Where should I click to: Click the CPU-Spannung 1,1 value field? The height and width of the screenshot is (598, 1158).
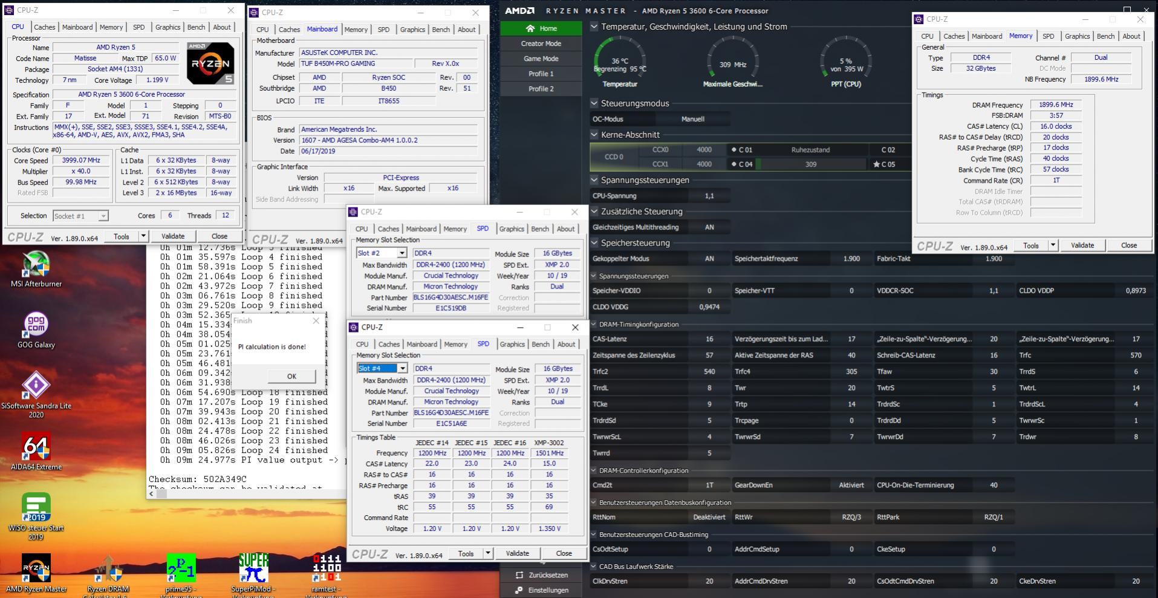709,196
